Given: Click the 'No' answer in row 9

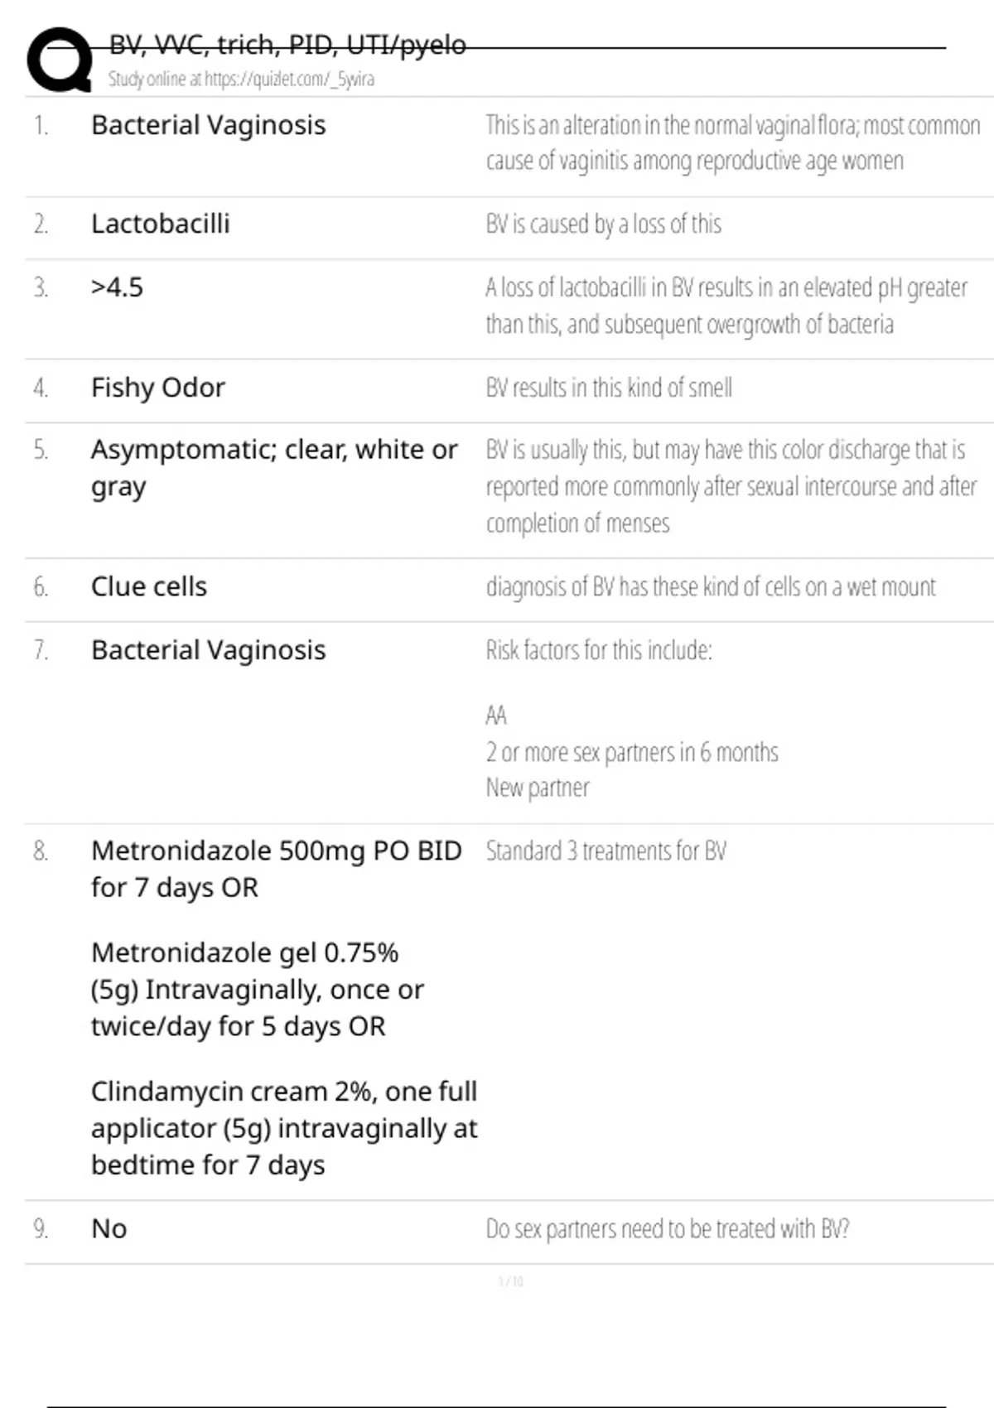Looking at the screenshot, I should pos(109,1228).
